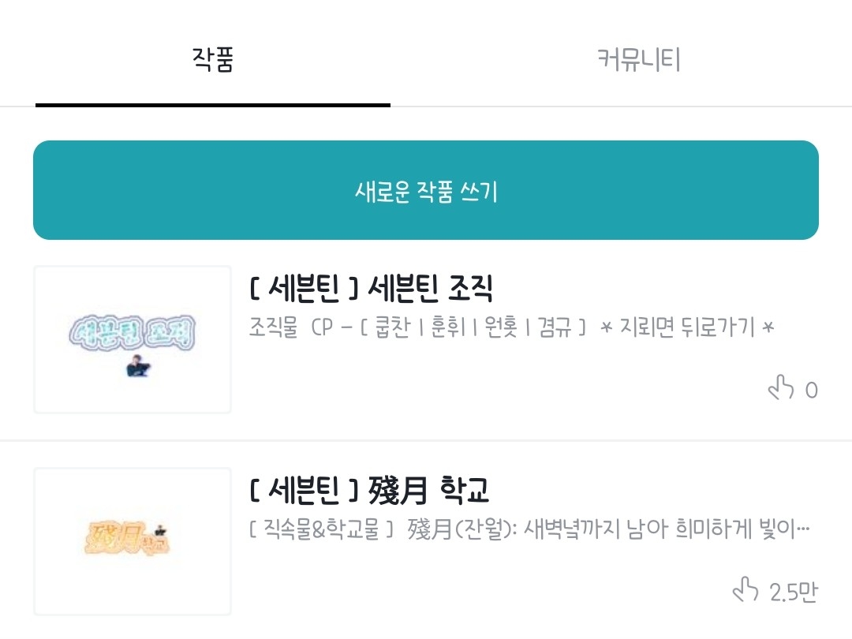Image resolution: width=852 pixels, height=639 pixels.
Task: Open the 세븐틴 조직 cover thumbnail
Action: [133, 339]
